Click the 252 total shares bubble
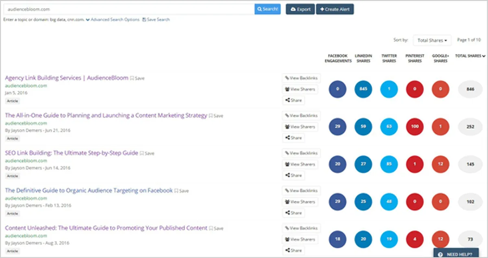Image resolution: width=488 pixels, height=258 pixels. [470, 127]
